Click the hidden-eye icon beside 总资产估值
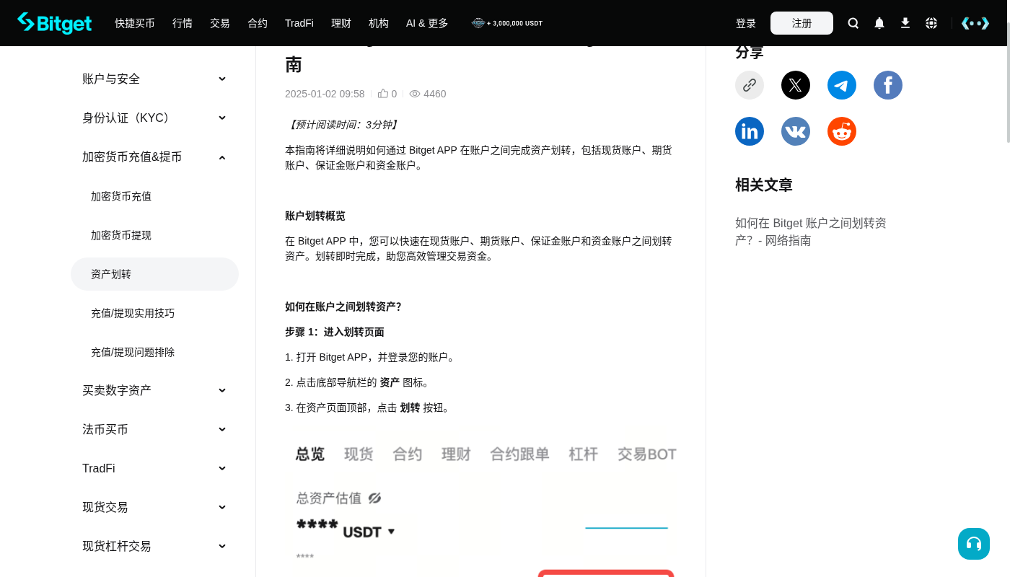 coord(374,498)
